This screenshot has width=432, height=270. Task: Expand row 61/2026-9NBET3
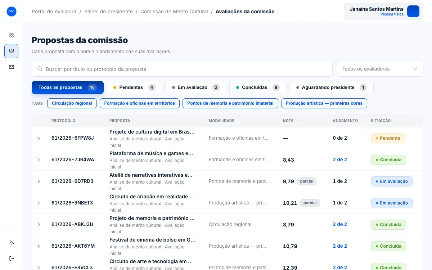[39, 203]
